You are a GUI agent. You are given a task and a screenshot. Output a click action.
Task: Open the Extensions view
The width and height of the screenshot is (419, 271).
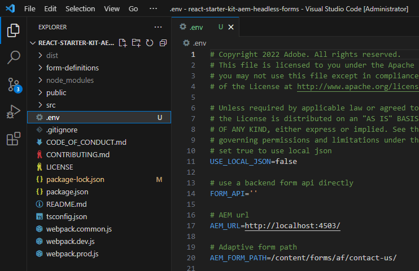tap(14, 139)
